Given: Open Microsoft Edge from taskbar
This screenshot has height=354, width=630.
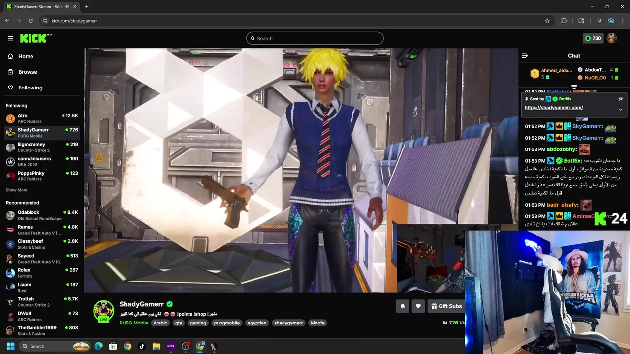Looking at the screenshot, I should (98, 346).
